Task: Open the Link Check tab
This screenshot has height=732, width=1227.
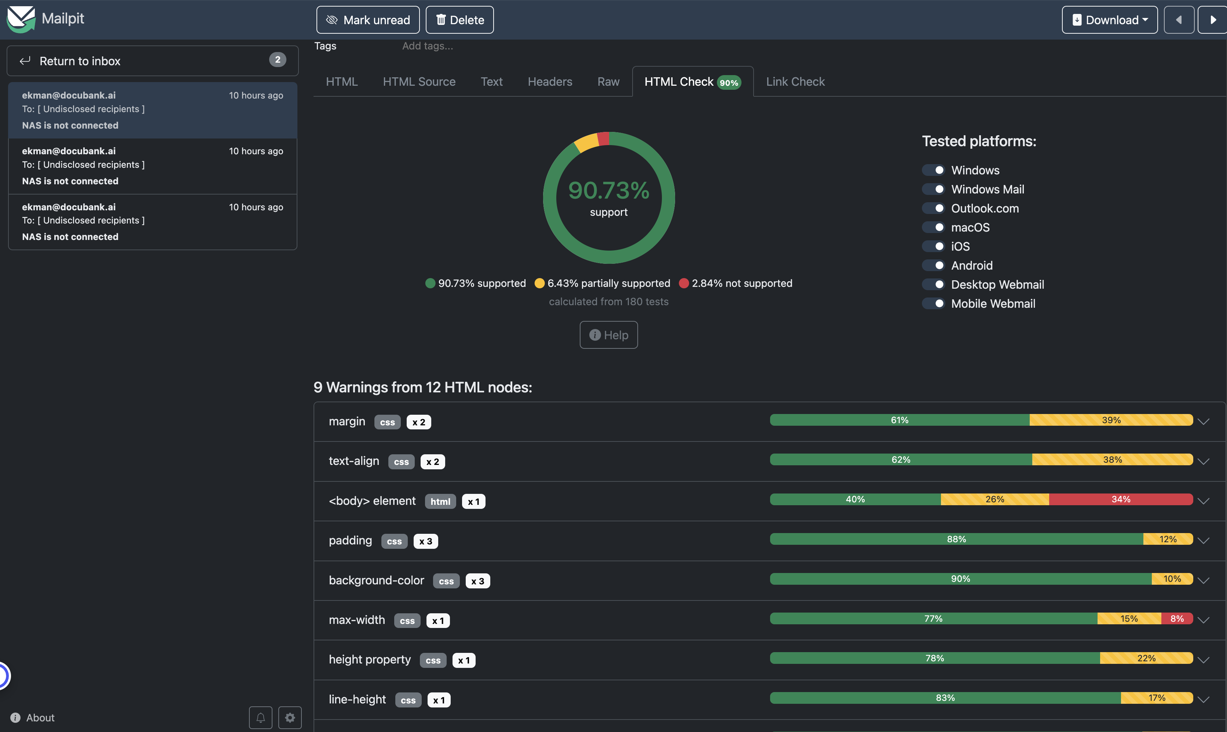Action: pyautogui.click(x=795, y=82)
